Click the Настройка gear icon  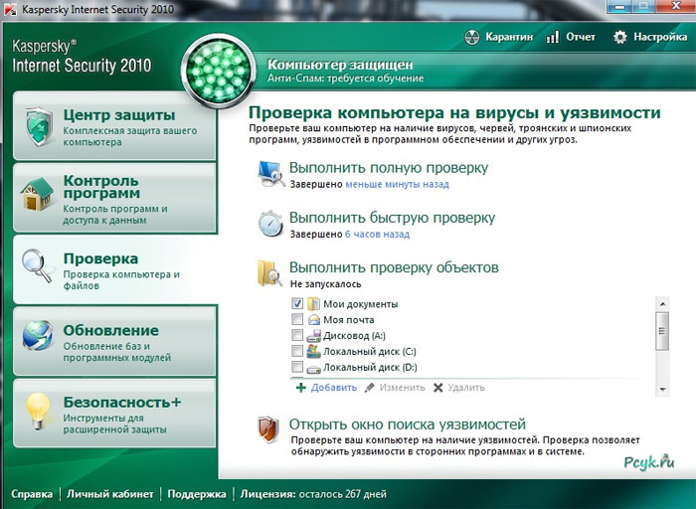coord(620,37)
